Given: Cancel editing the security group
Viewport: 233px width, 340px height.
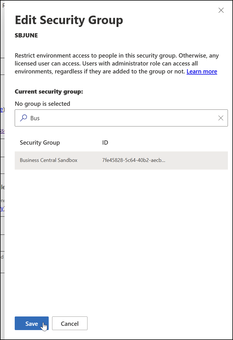Looking at the screenshot, I should pos(70,323).
